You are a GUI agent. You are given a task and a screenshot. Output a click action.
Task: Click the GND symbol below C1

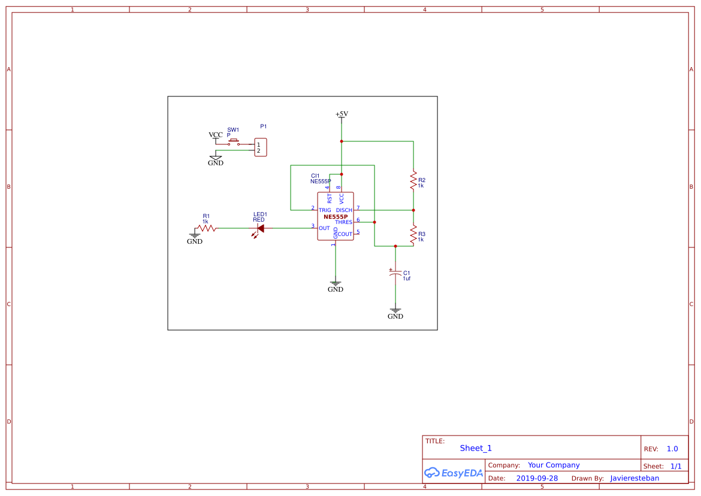coord(395,311)
